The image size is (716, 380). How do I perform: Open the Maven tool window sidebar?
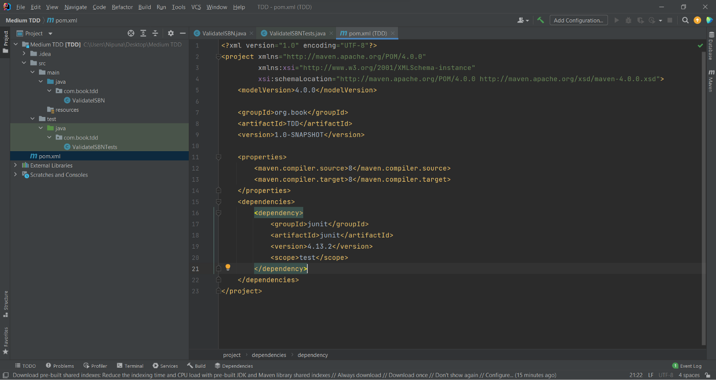(x=711, y=81)
